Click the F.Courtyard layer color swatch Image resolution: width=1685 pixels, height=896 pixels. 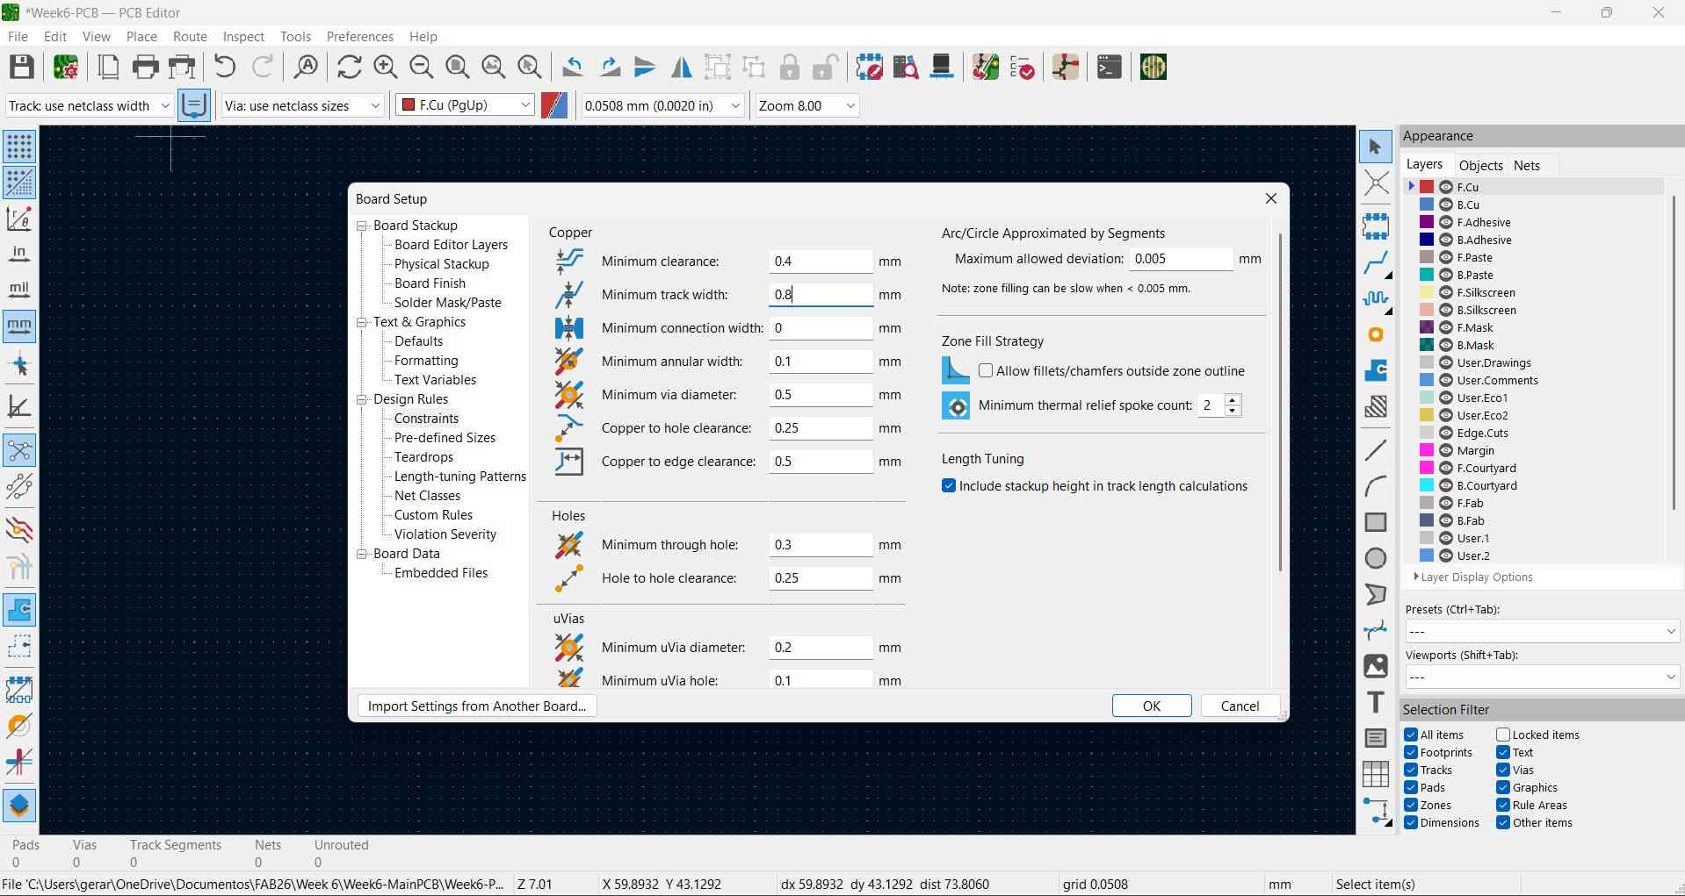1427,468
